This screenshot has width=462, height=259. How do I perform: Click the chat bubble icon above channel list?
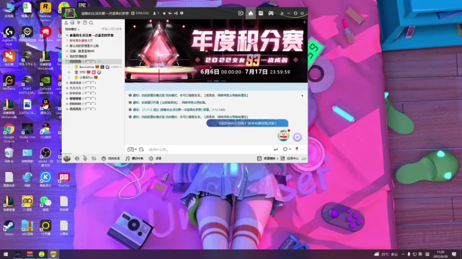point(73,22)
